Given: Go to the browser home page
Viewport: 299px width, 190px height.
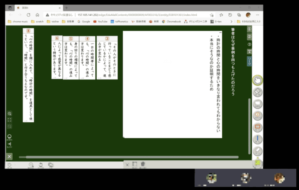Looking at the screenshot, I should (37, 15).
